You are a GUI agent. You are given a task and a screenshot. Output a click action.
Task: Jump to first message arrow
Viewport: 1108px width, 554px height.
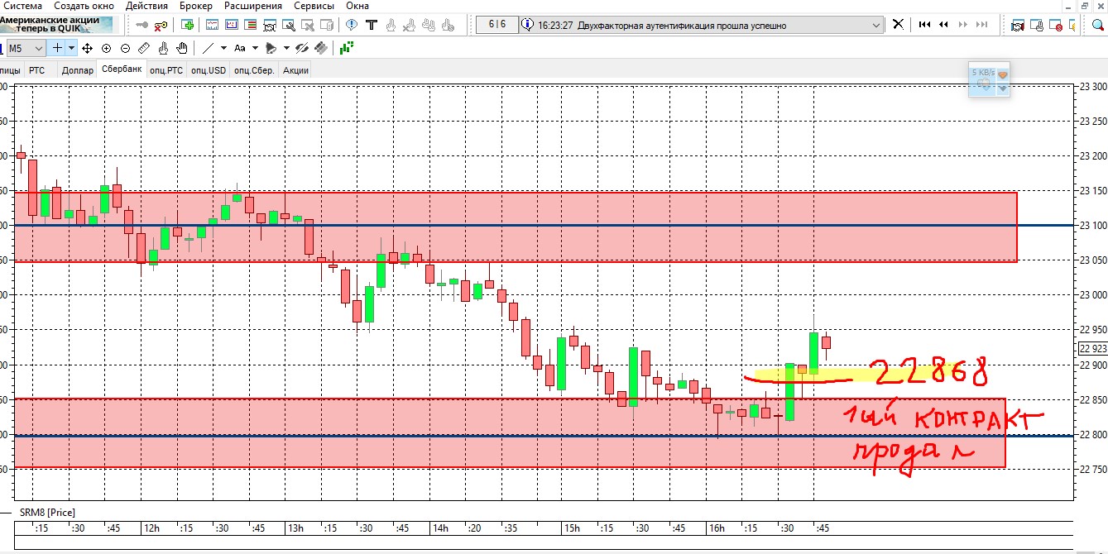(x=924, y=24)
